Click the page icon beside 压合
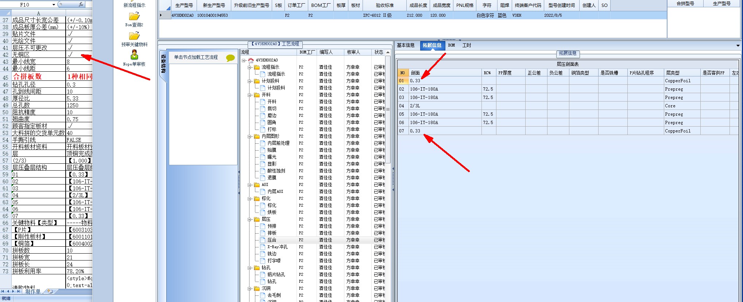 263,240
